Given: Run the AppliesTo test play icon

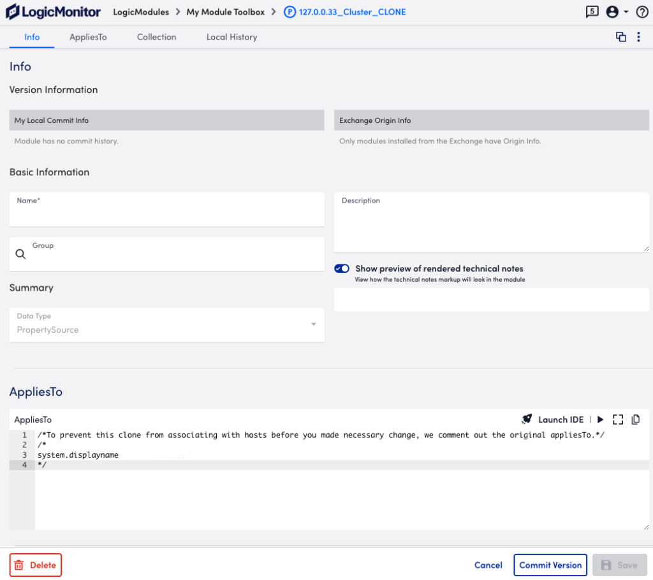Looking at the screenshot, I should coord(600,419).
